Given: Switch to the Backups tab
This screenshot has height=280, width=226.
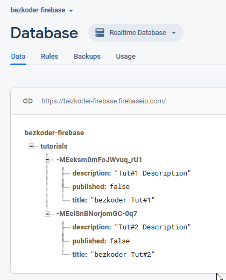Looking at the screenshot, I should [87, 57].
